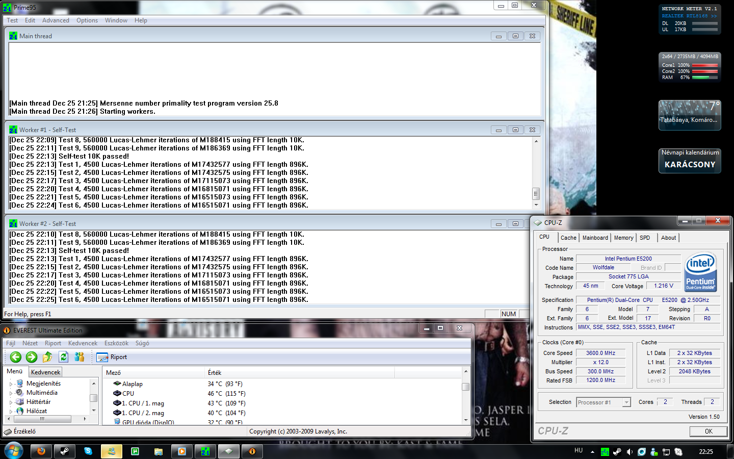
Task: Open Prime95 Window menu
Action: tap(116, 20)
